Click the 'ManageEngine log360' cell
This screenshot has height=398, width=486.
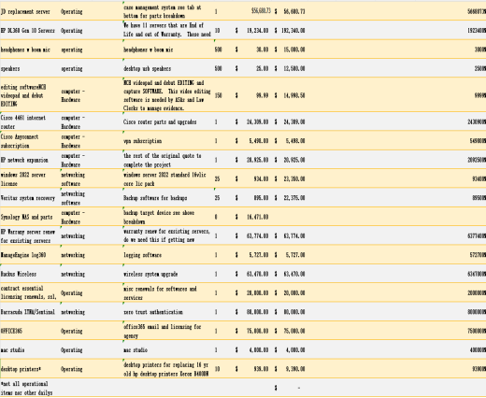point(30,255)
